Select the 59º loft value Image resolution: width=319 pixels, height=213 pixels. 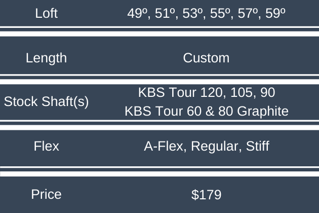click(275, 14)
